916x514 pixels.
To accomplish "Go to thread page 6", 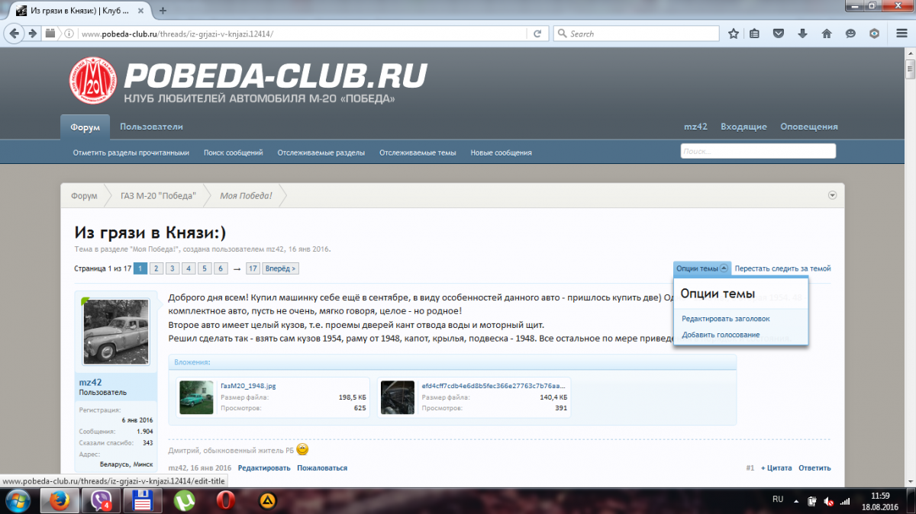I will pyautogui.click(x=221, y=268).
